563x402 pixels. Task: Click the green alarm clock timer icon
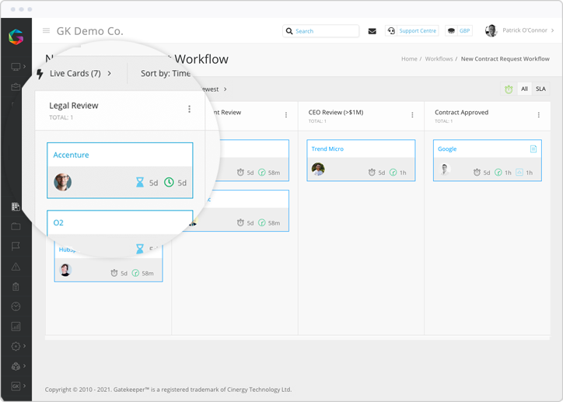coord(508,89)
